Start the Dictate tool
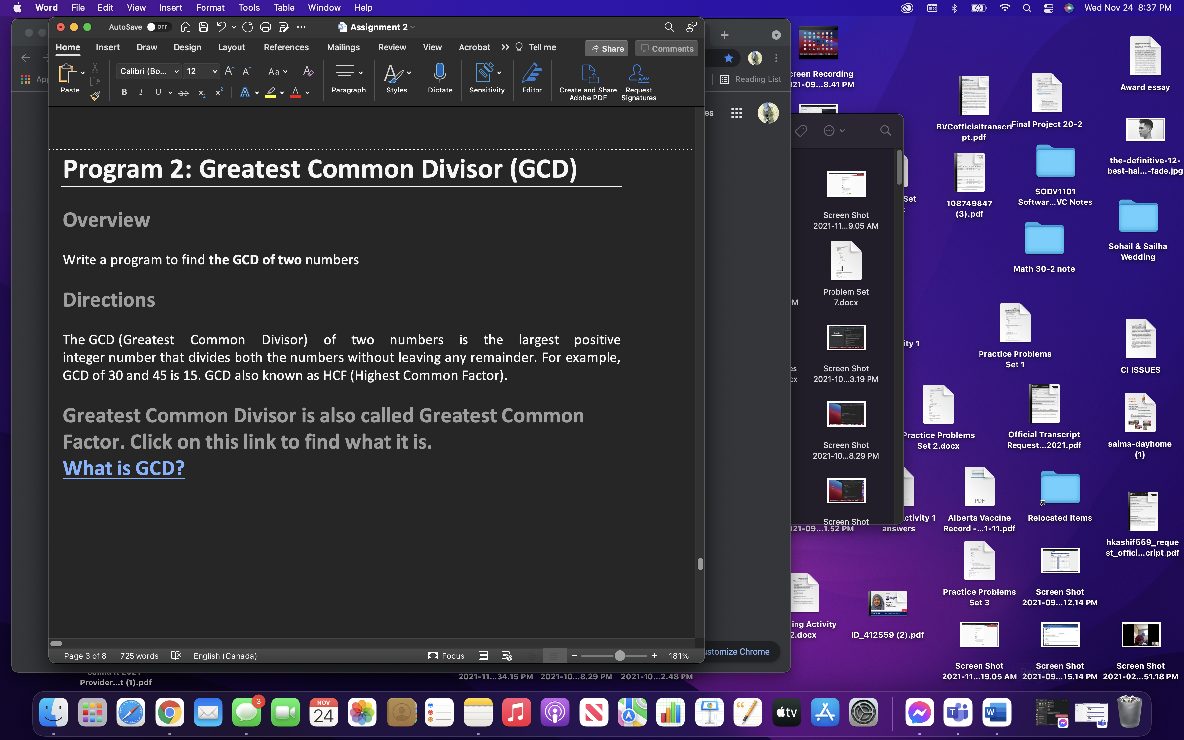1184x740 pixels. [439, 78]
